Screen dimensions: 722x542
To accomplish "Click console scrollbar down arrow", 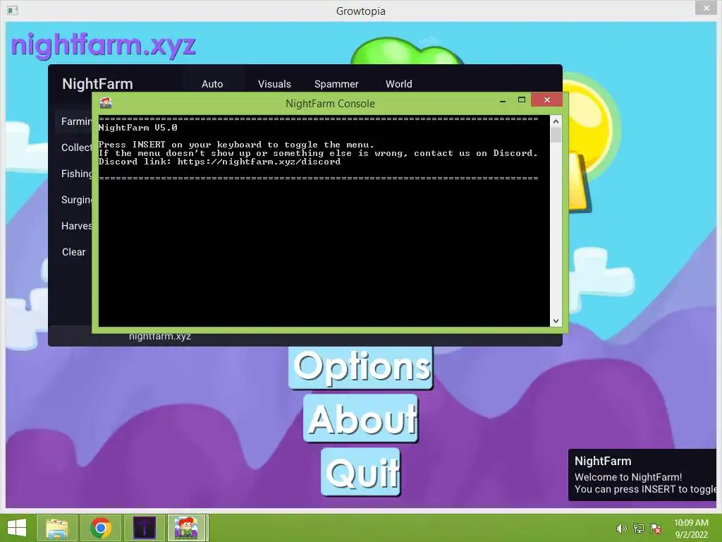I will tap(556, 321).
